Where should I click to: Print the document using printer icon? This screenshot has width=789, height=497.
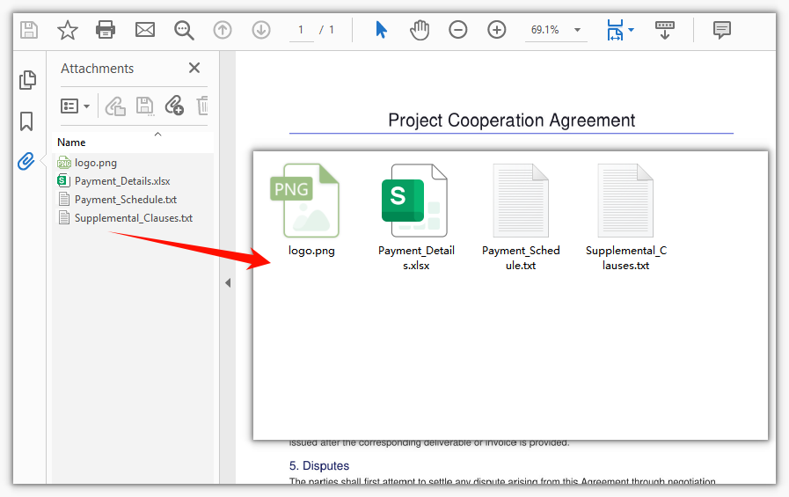[x=106, y=30]
